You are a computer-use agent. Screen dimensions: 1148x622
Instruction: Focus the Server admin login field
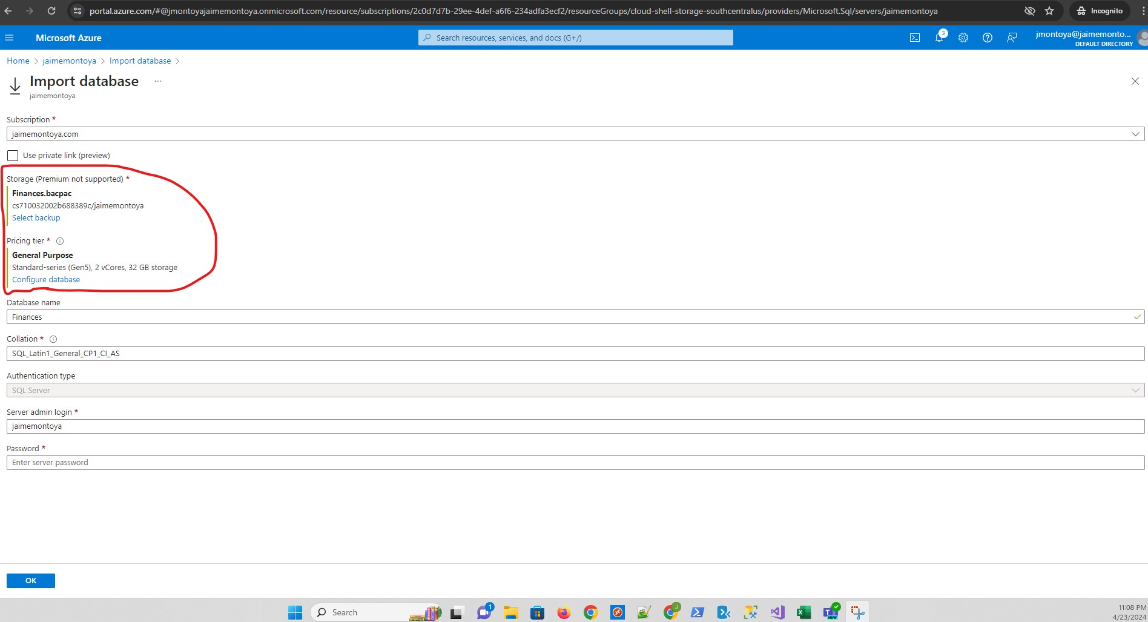pos(575,426)
